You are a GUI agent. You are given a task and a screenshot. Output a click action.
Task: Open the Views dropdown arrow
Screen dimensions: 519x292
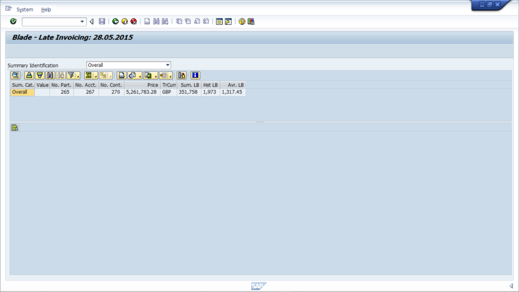(140, 76)
